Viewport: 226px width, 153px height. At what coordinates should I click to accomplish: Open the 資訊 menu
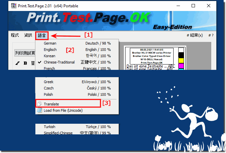(28, 35)
